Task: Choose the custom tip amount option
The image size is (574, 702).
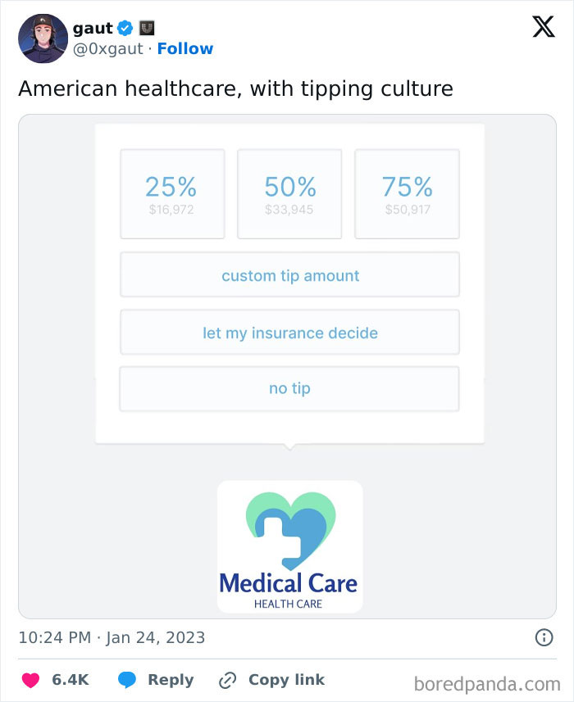Action: [289, 274]
